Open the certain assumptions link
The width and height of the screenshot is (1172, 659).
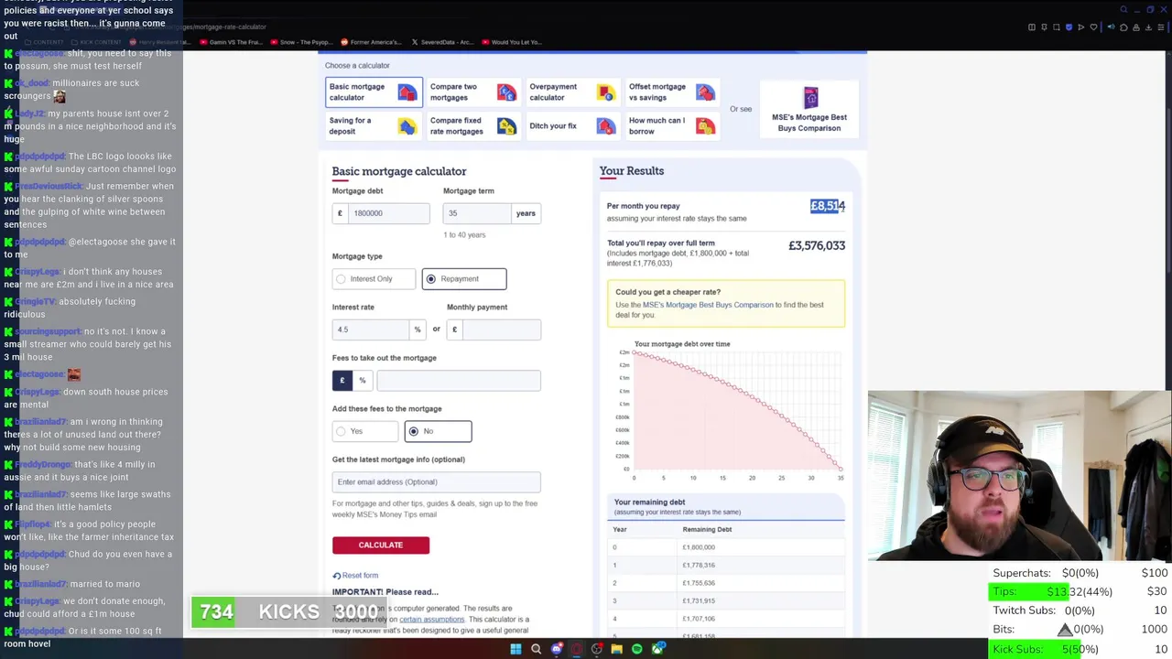[x=431, y=620]
